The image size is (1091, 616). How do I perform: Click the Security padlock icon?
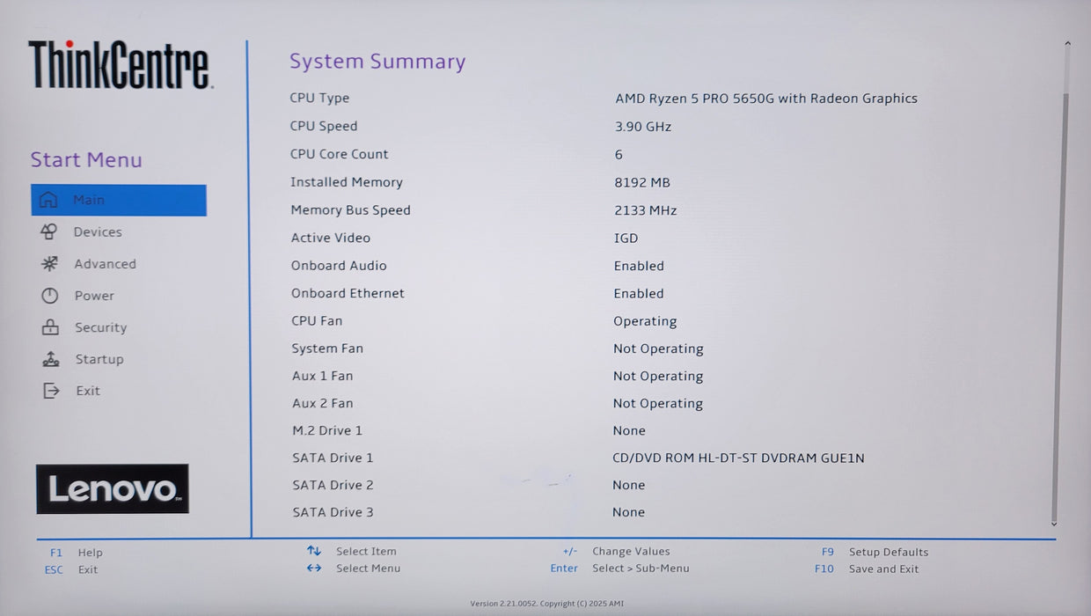(x=50, y=327)
